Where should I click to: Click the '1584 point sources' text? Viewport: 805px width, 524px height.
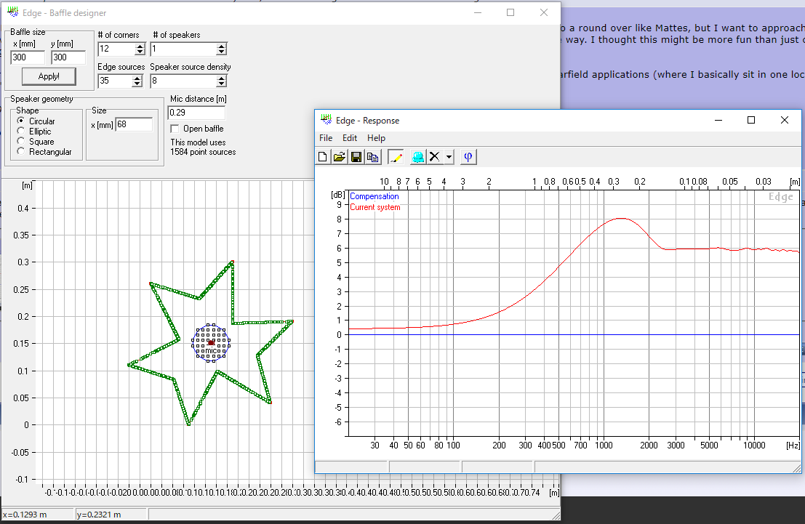(x=203, y=152)
